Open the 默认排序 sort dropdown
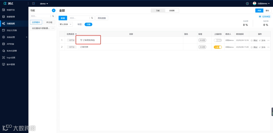The image size is (273, 133). [x=66, y=24]
